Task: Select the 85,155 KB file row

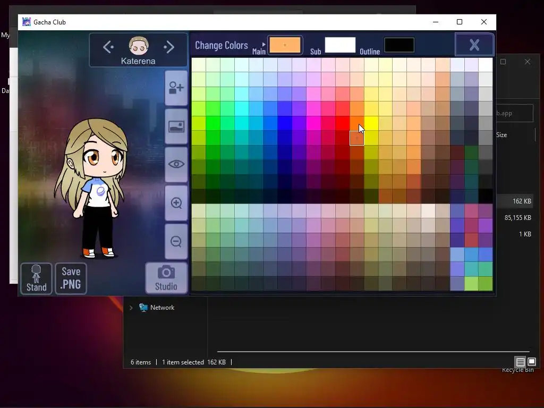Action: [x=515, y=217]
